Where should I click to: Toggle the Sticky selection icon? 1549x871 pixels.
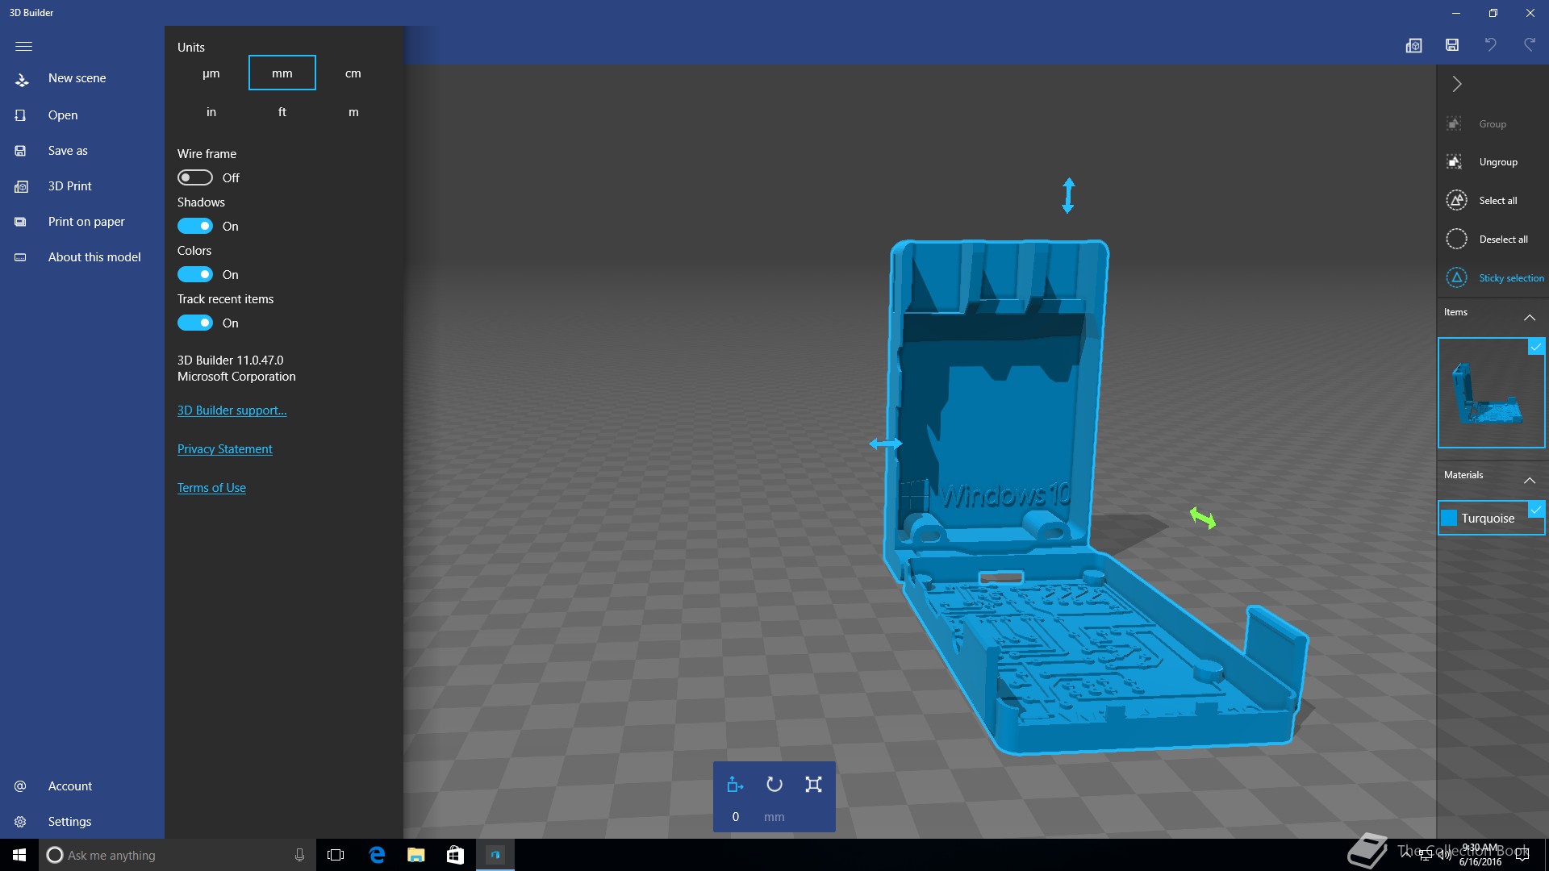[x=1456, y=278]
